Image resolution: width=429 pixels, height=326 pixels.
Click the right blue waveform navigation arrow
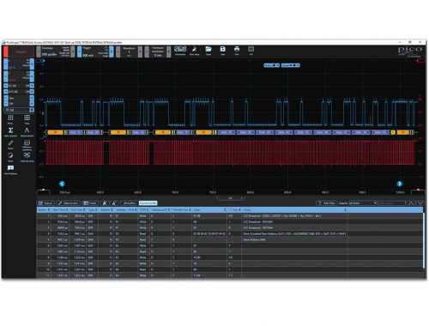pyautogui.click(x=400, y=184)
